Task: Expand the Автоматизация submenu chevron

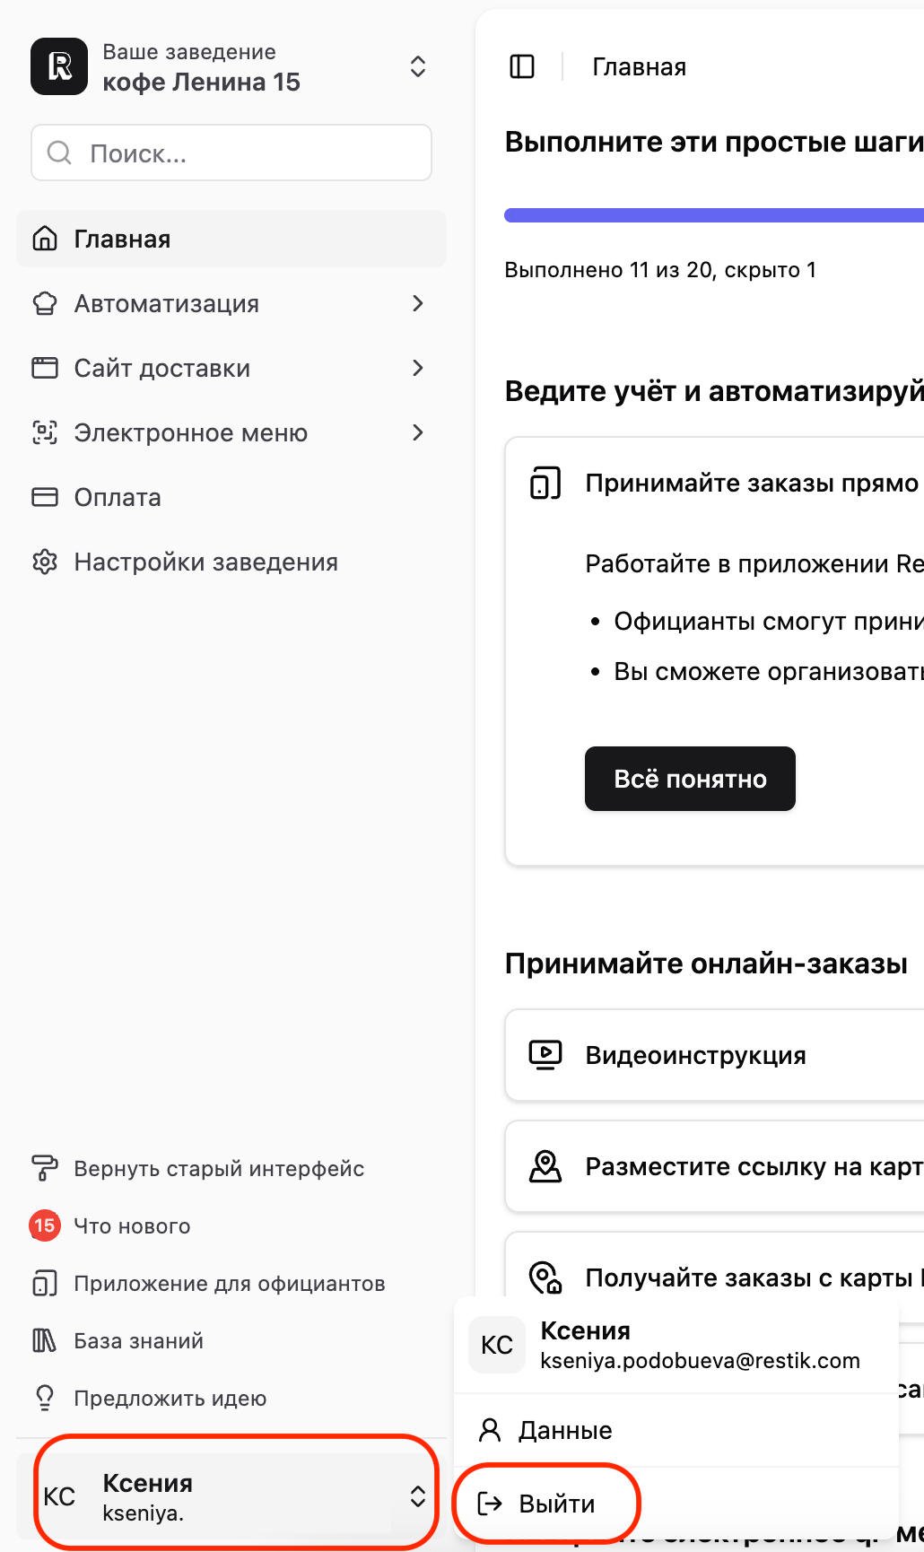Action: (x=417, y=303)
